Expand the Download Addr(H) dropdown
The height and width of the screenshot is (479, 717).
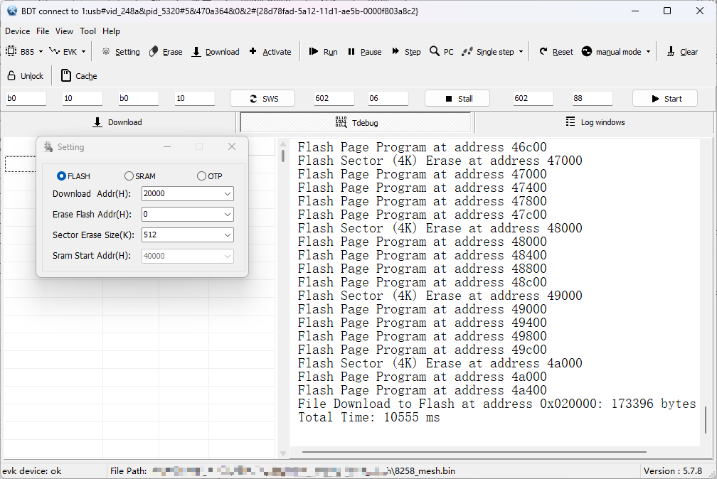click(227, 193)
